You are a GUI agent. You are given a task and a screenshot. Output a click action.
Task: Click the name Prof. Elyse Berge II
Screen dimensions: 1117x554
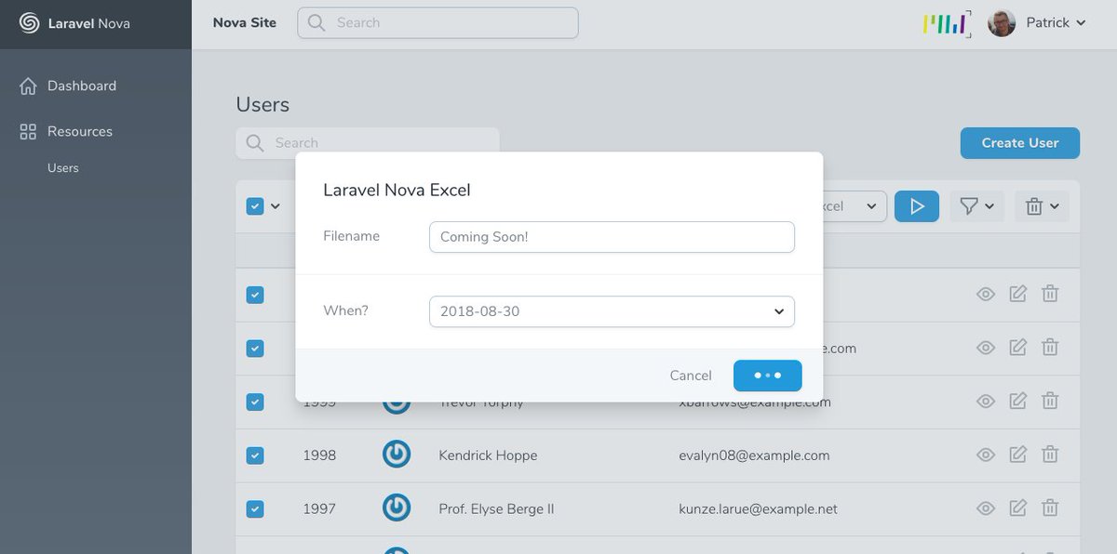tap(496, 509)
